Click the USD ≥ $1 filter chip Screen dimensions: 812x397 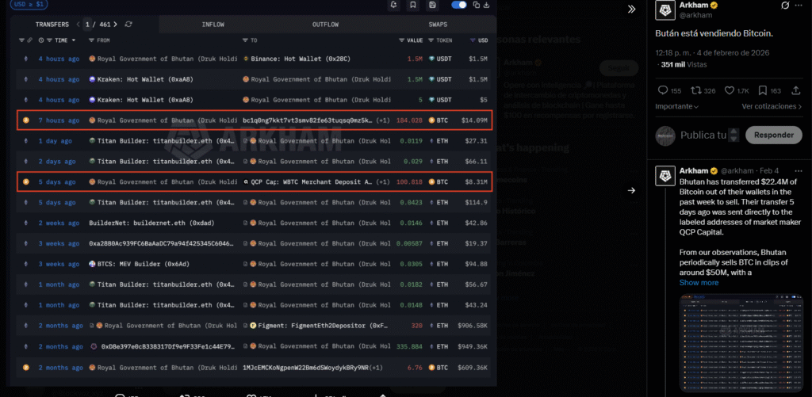pos(25,5)
